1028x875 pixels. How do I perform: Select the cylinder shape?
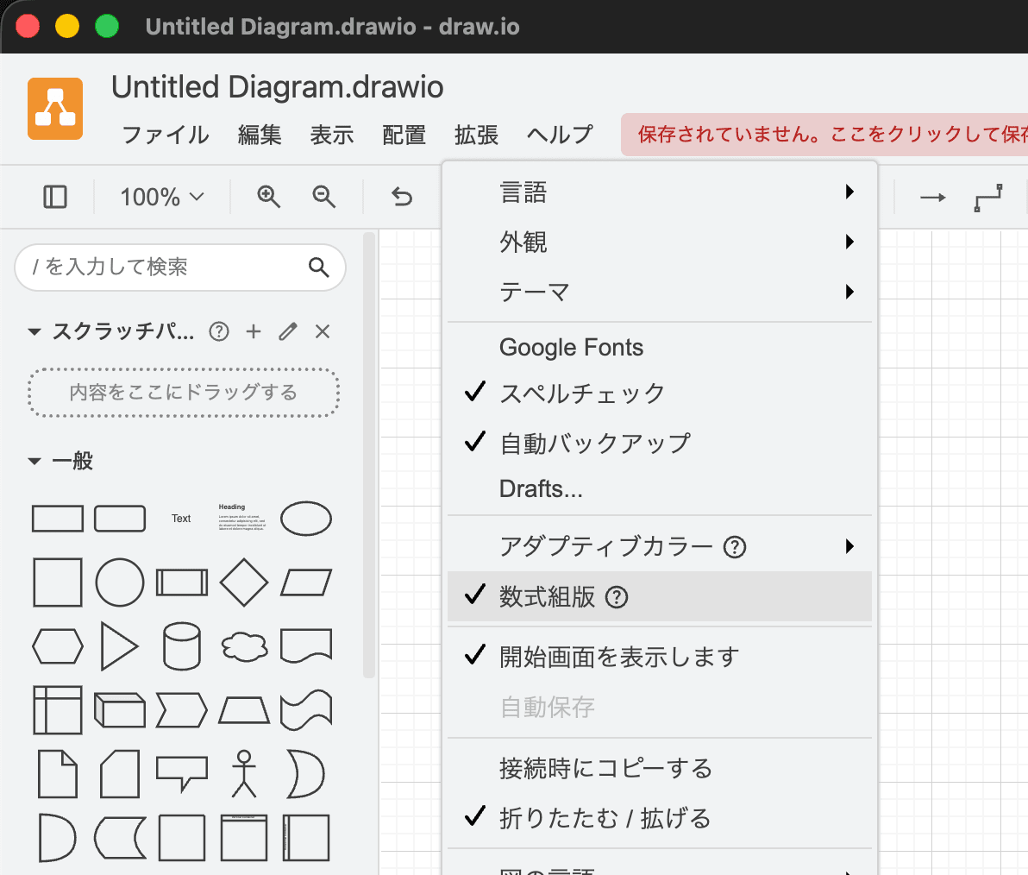click(182, 646)
